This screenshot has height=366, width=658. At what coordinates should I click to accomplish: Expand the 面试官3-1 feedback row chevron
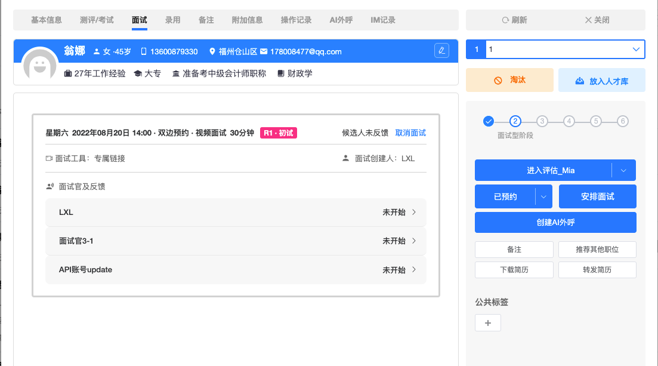coord(414,241)
